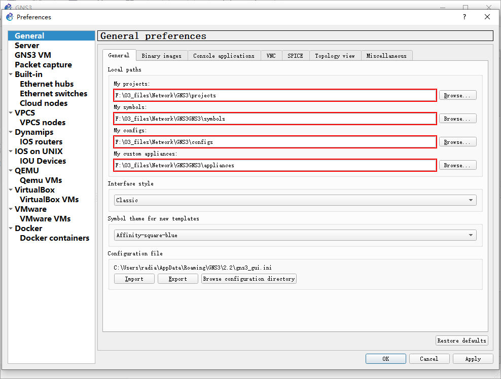
Task: Switch to the Topology view tab
Action: pos(335,56)
